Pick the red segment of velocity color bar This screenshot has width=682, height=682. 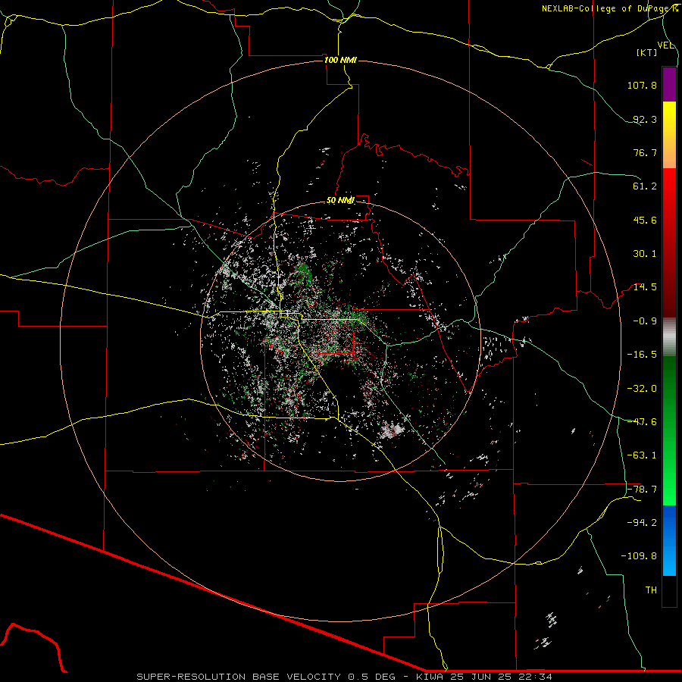point(669,242)
